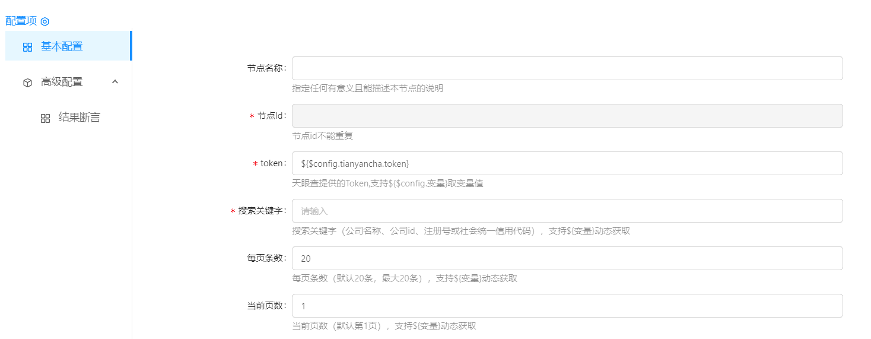Viewport: 871px width, 339px height.
Task: Click the grid icon beside 基本配置
Action: [27, 47]
